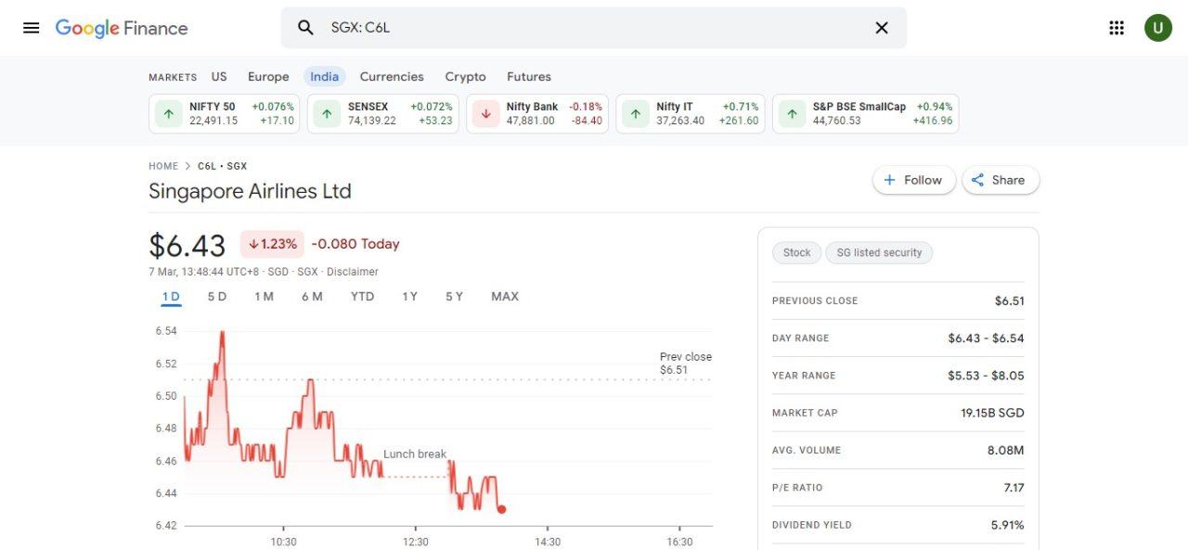Click the -0.080 Today change text
1188x550 pixels.
pos(355,244)
